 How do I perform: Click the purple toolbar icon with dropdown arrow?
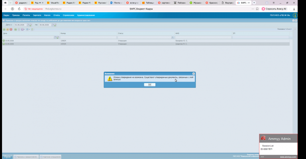(x=23, y=29)
